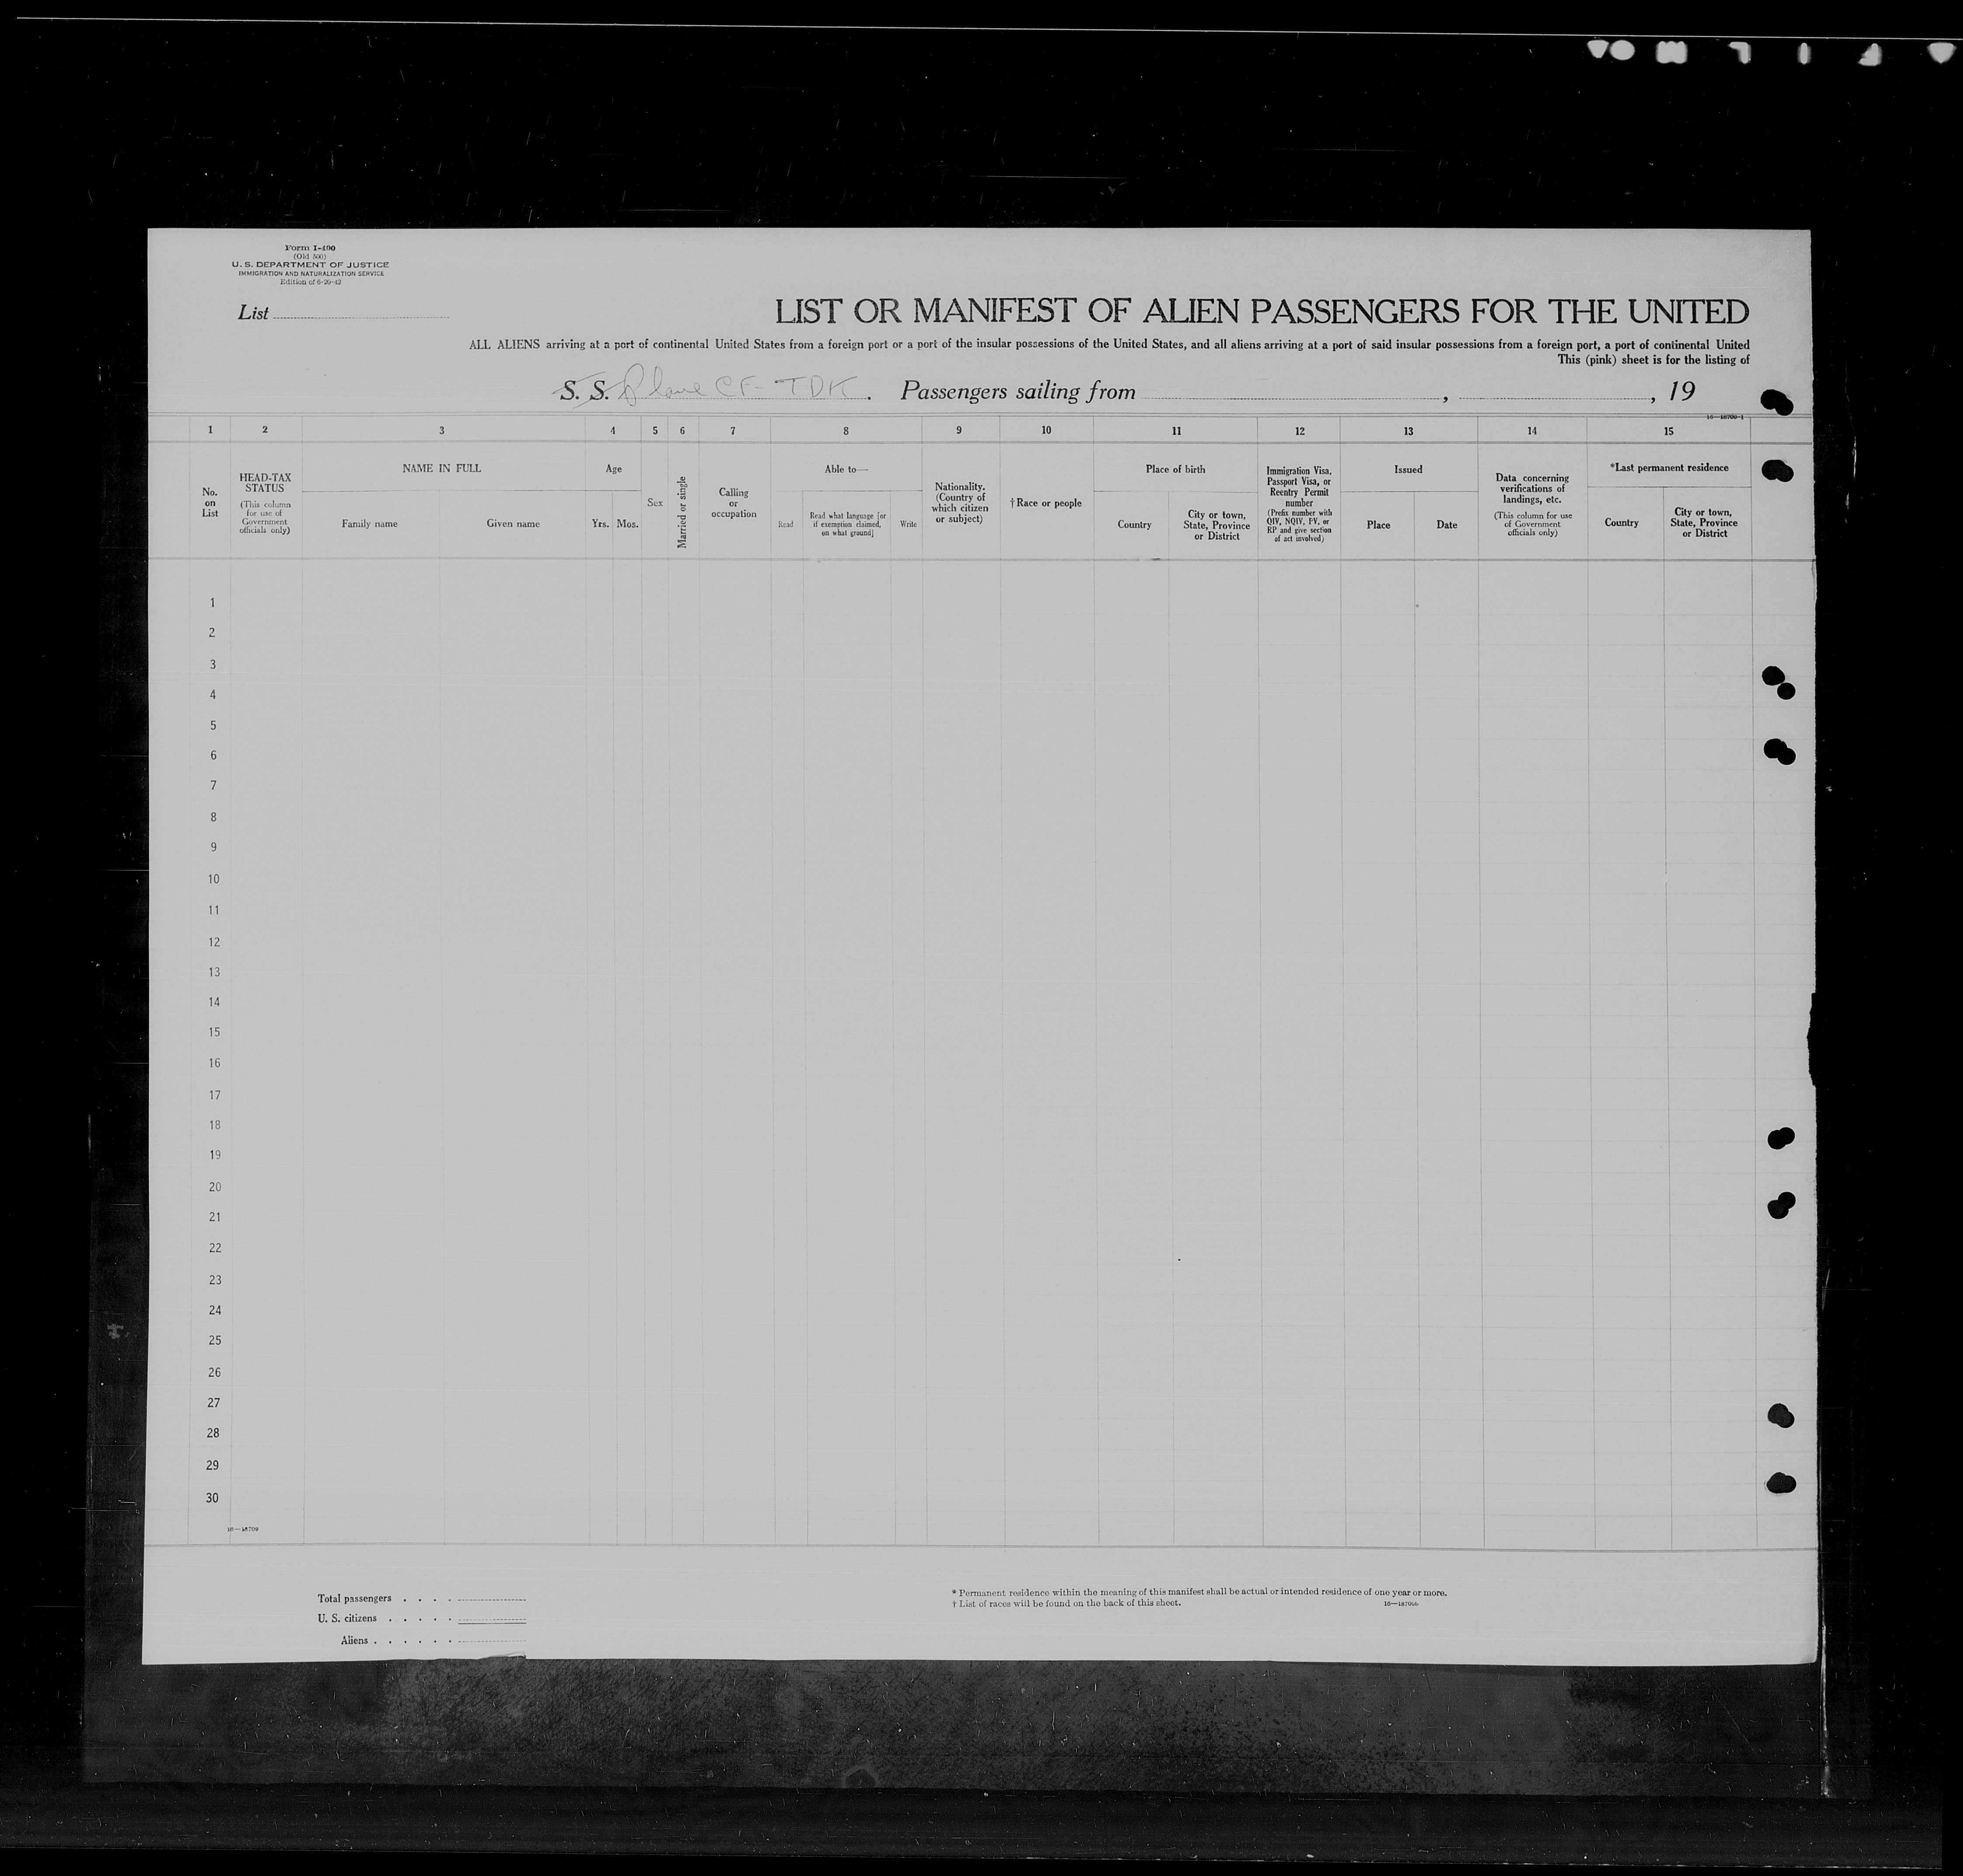This screenshot has width=1963, height=1876.
Task: Click "City or town" under Last permanent residence
Action: click(x=1704, y=523)
